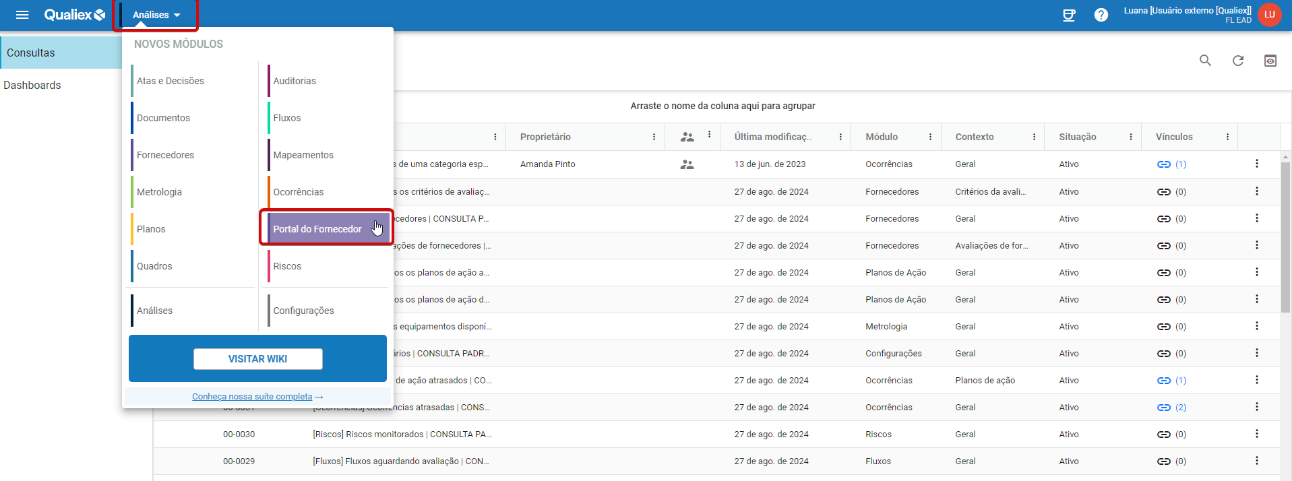Select Planos module

point(192,229)
